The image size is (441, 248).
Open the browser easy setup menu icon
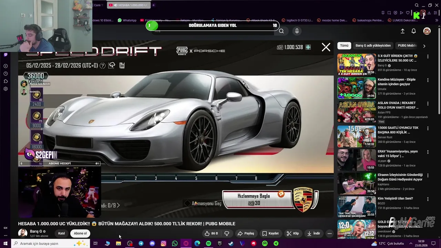[x=435, y=13]
